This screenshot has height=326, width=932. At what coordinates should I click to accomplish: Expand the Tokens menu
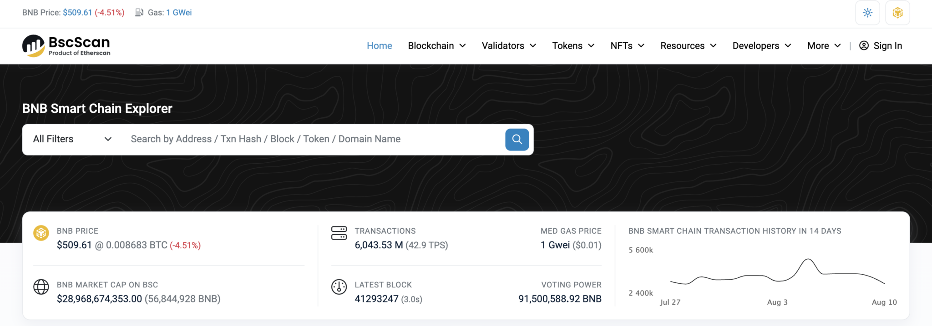pyautogui.click(x=573, y=46)
